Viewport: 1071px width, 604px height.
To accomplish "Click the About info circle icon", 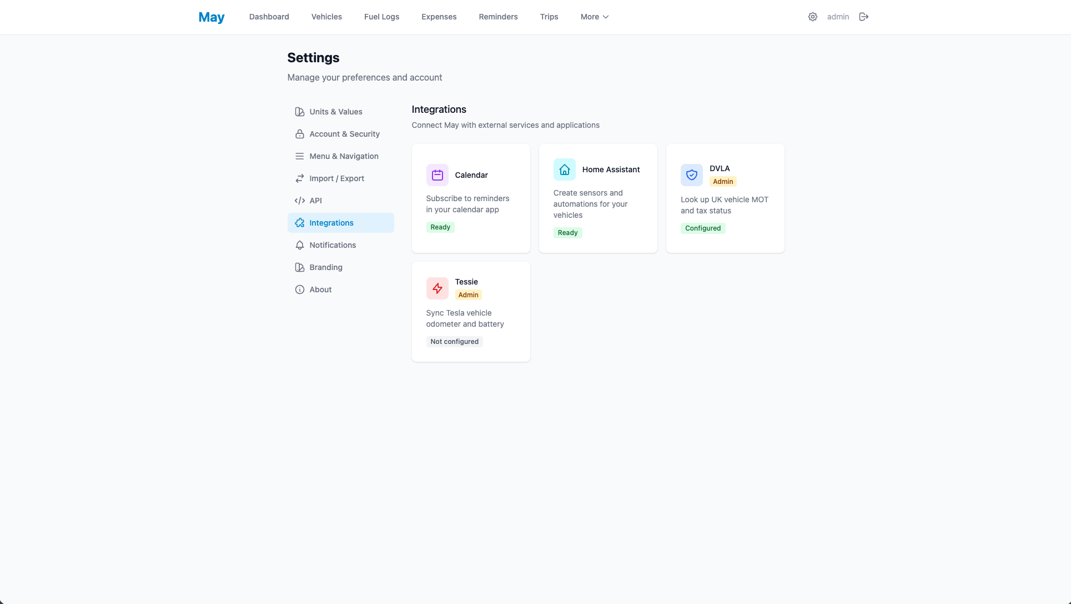I will point(299,289).
